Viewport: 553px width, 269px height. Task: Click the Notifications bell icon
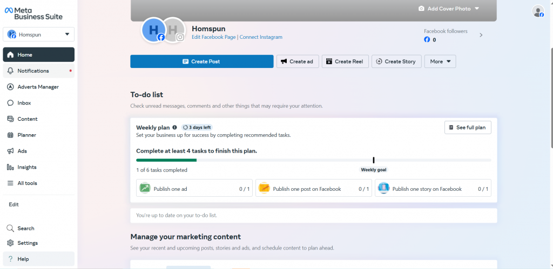click(x=11, y=71)
